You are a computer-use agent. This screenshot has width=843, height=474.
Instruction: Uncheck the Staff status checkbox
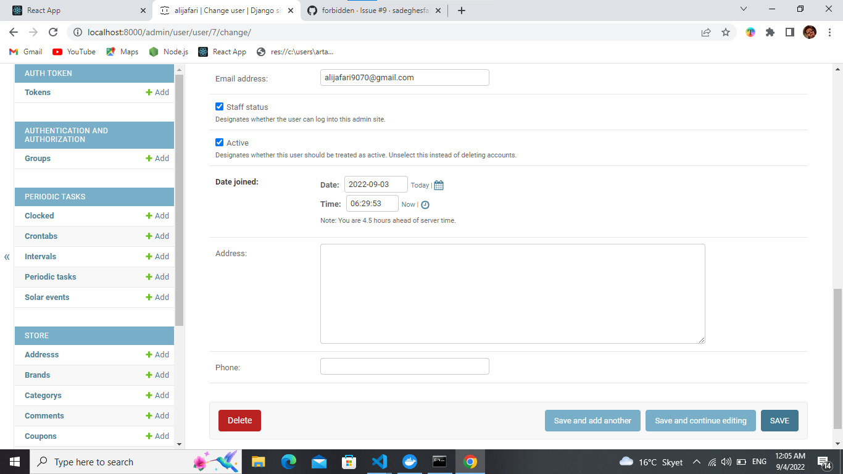coord(219,106)
